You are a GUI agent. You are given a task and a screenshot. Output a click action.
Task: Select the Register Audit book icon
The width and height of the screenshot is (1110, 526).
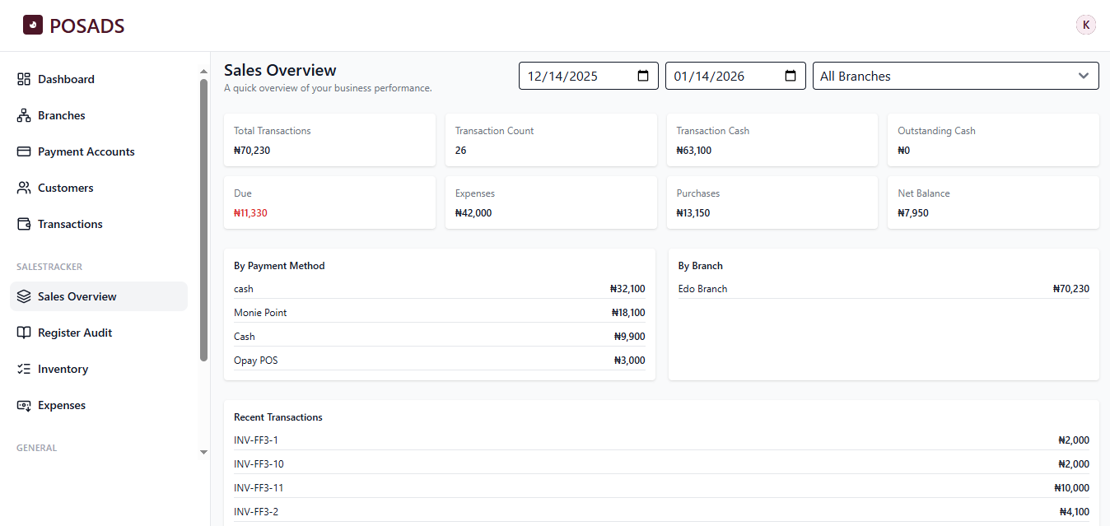[24, 332]
